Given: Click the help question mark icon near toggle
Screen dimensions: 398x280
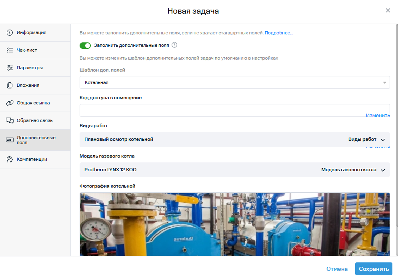Looking at the screenshot, I should (x=174, y=45).
